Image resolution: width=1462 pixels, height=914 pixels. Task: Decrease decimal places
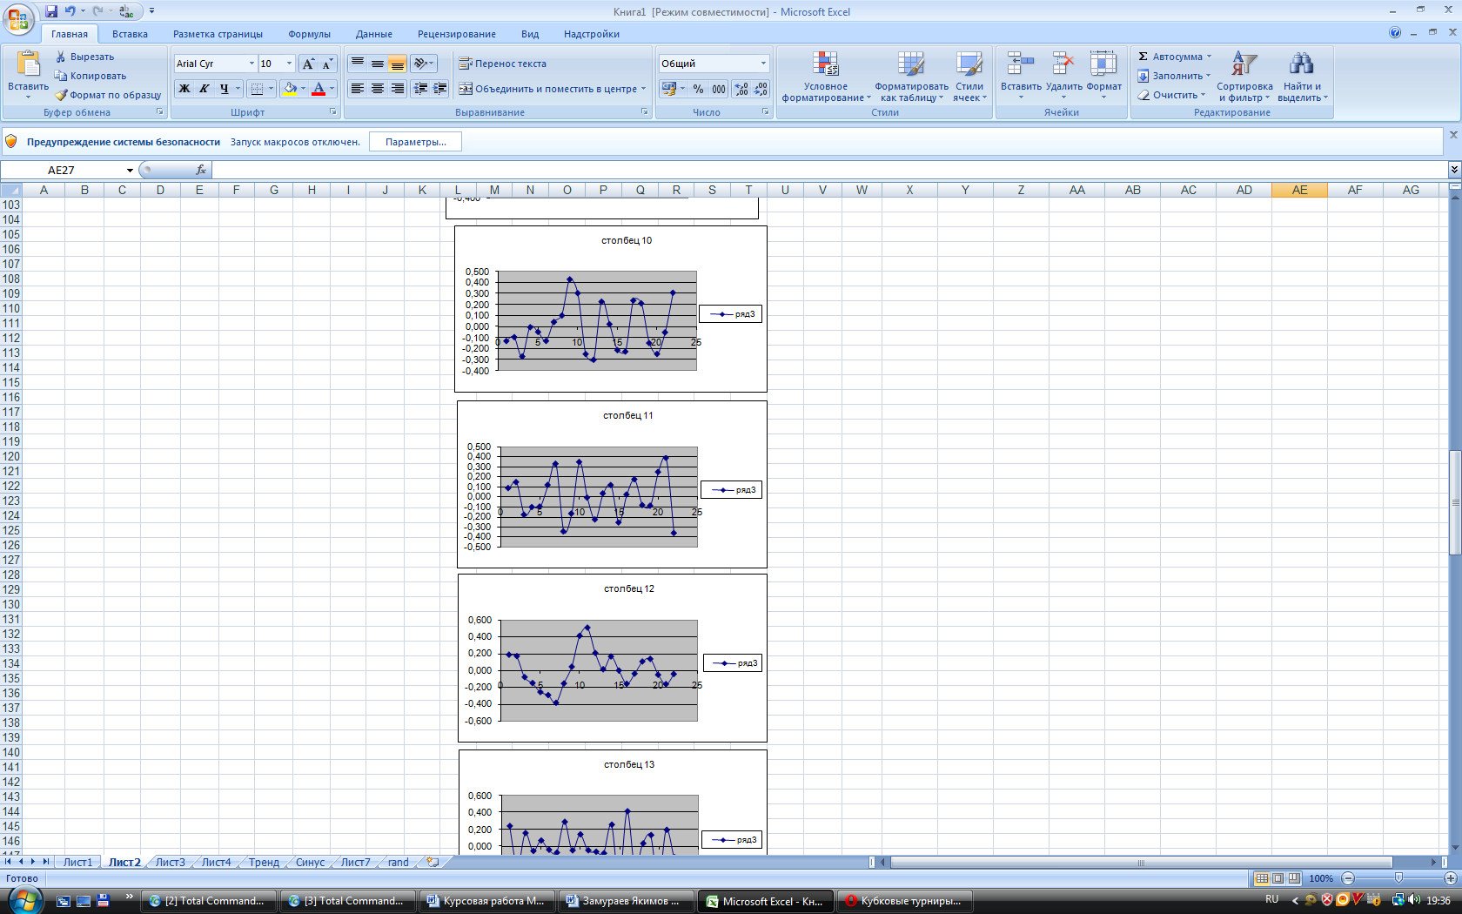tap(761, 89)
